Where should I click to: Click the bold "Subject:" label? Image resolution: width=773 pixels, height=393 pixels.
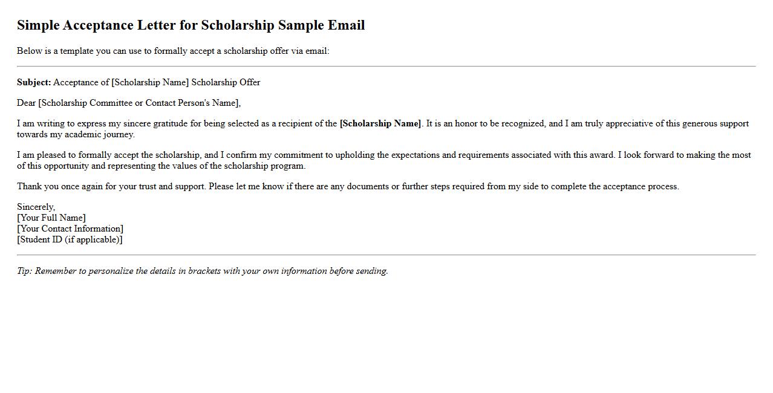[x=34, y=82]
